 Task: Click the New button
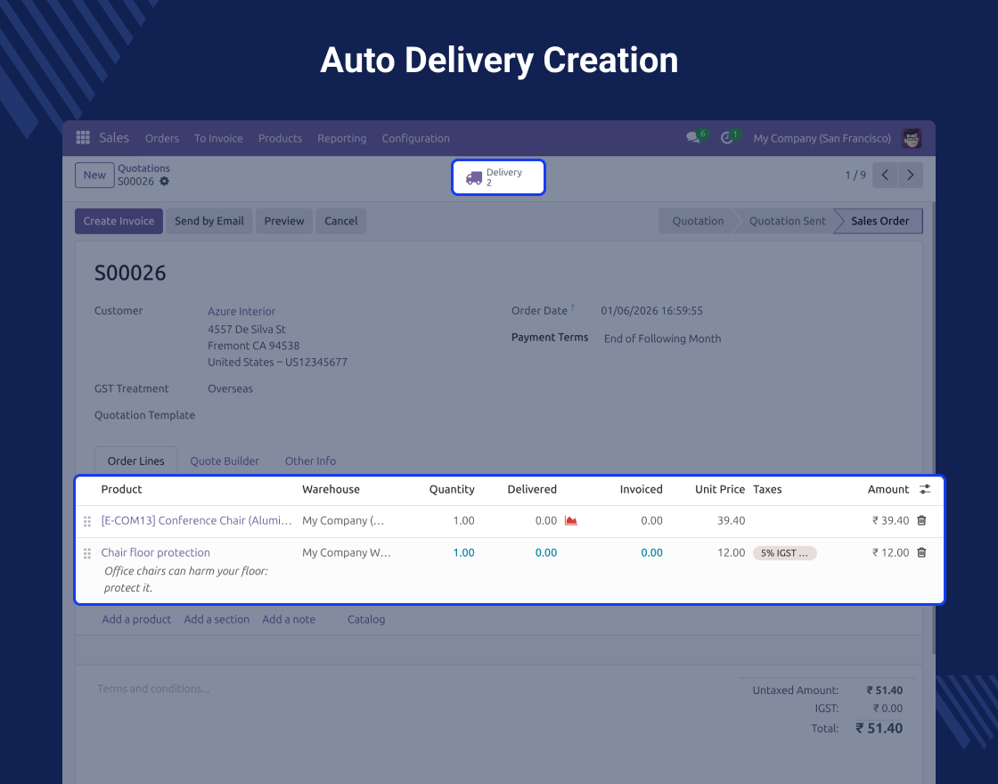(94, 175)
